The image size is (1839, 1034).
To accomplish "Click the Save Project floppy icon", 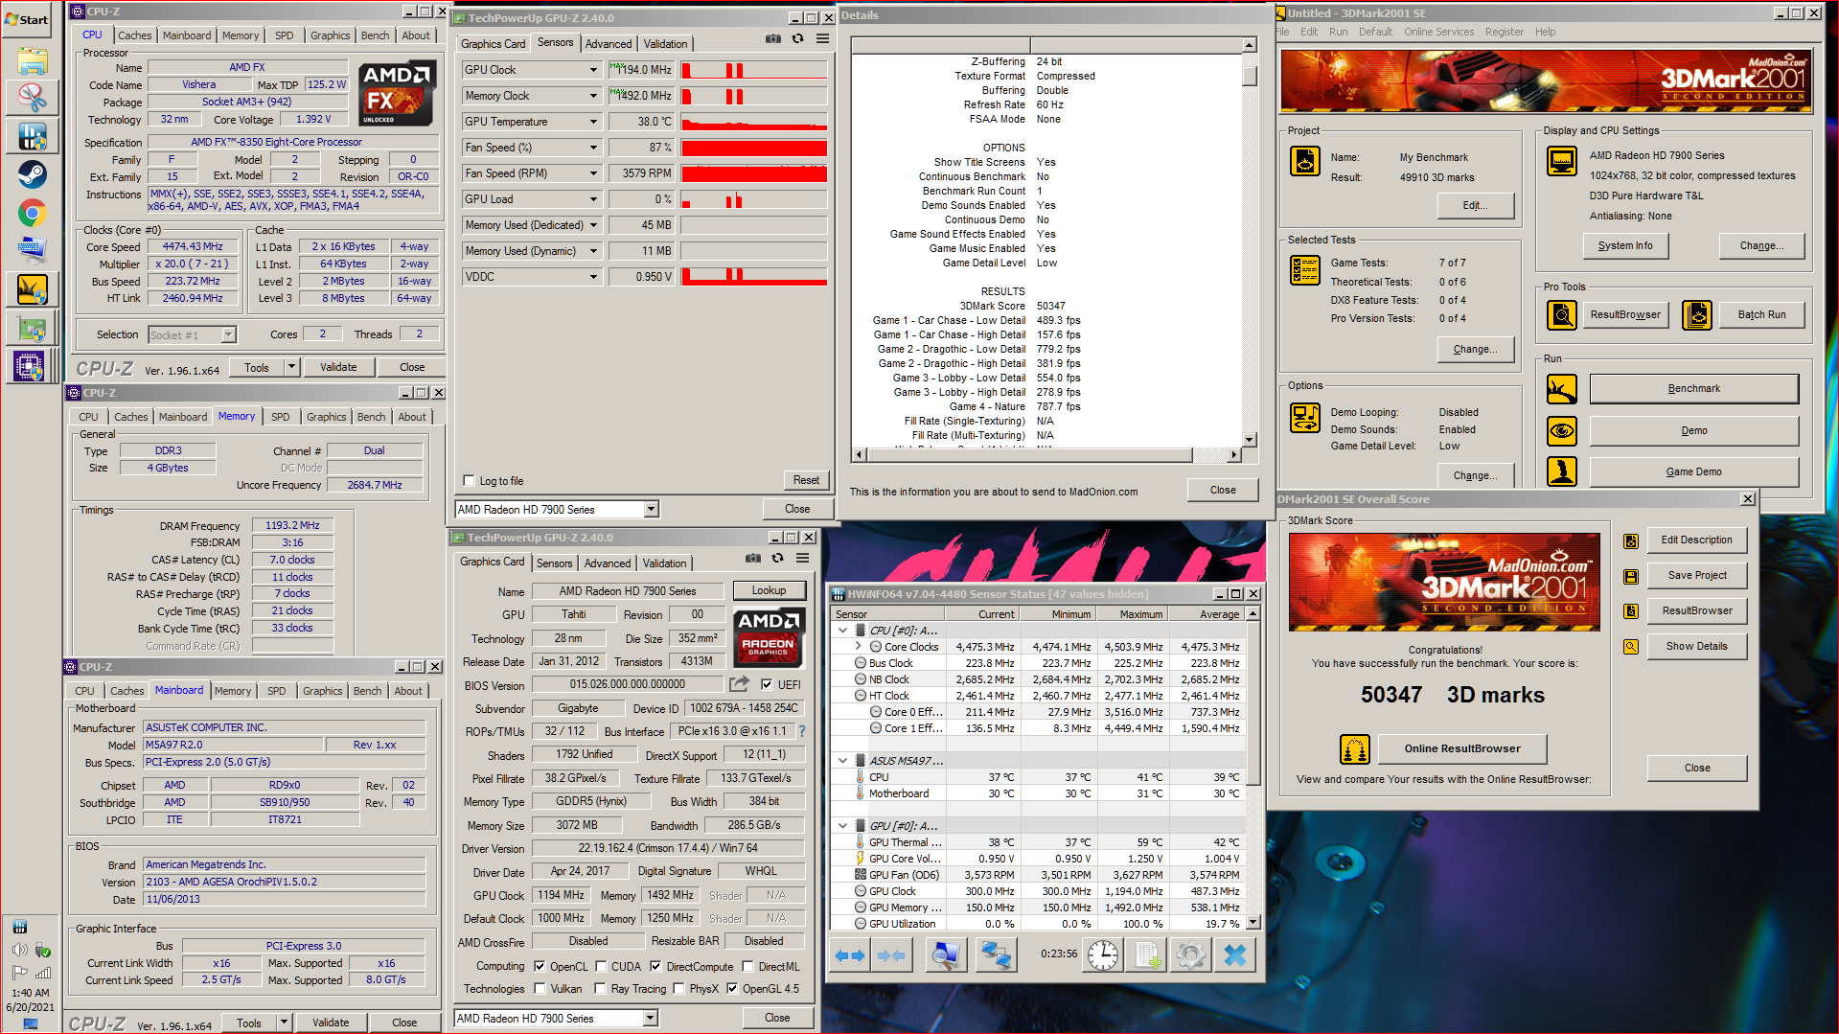I will [x=1631, y=576].
